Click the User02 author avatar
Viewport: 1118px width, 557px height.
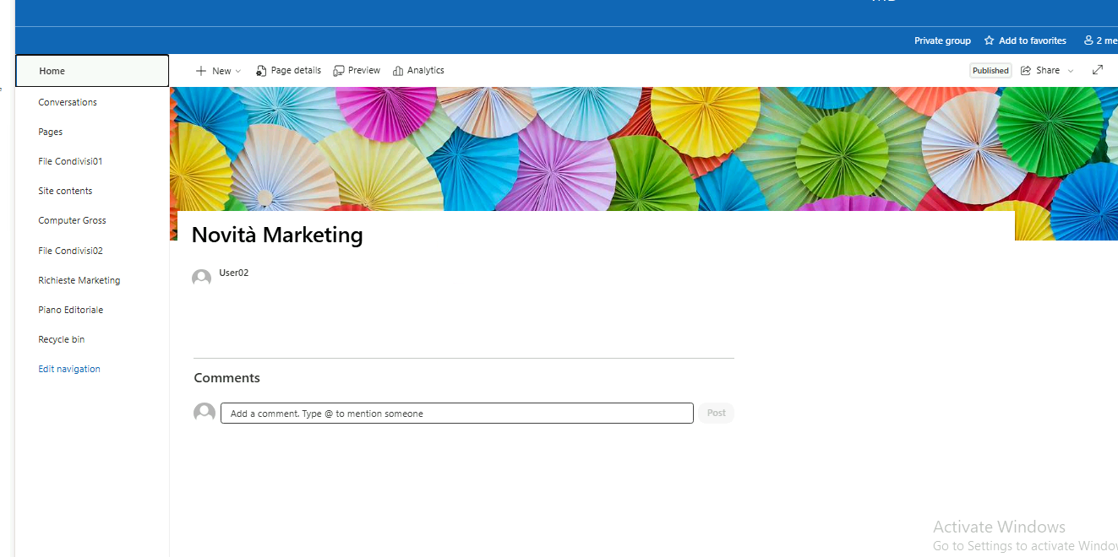point(201,278)
